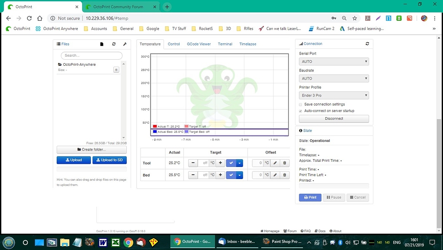The height and width of the screenshot is (250, 443).
Task: Refresh the file list
Action: click(x=113, y=44)
